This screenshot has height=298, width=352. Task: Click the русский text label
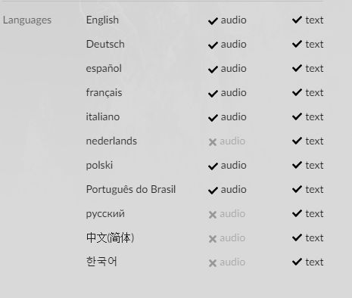click(x=314, y=214)
